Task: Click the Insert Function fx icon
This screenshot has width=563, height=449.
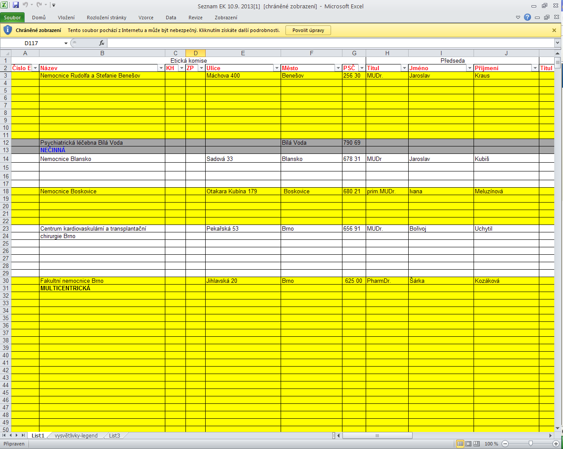Action: [102, 43]
